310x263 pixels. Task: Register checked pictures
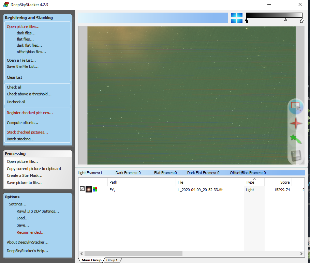tap(30, 113)
